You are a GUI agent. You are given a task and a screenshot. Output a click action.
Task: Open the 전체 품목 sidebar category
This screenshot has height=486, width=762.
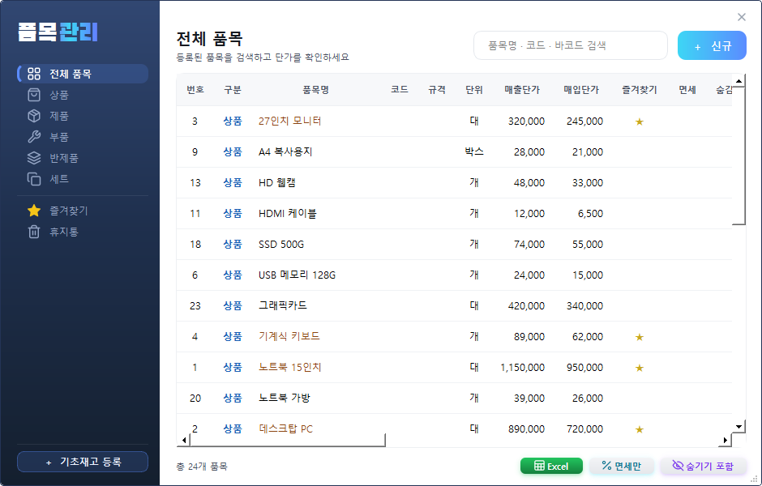click(83, 74)
